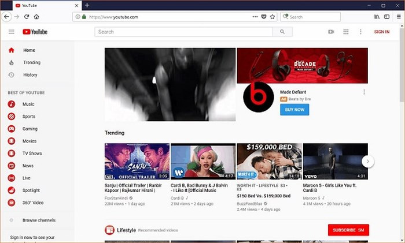405x243 pixels.
Task: Click the BUY NOW button
Action: (x=294, y=110)
